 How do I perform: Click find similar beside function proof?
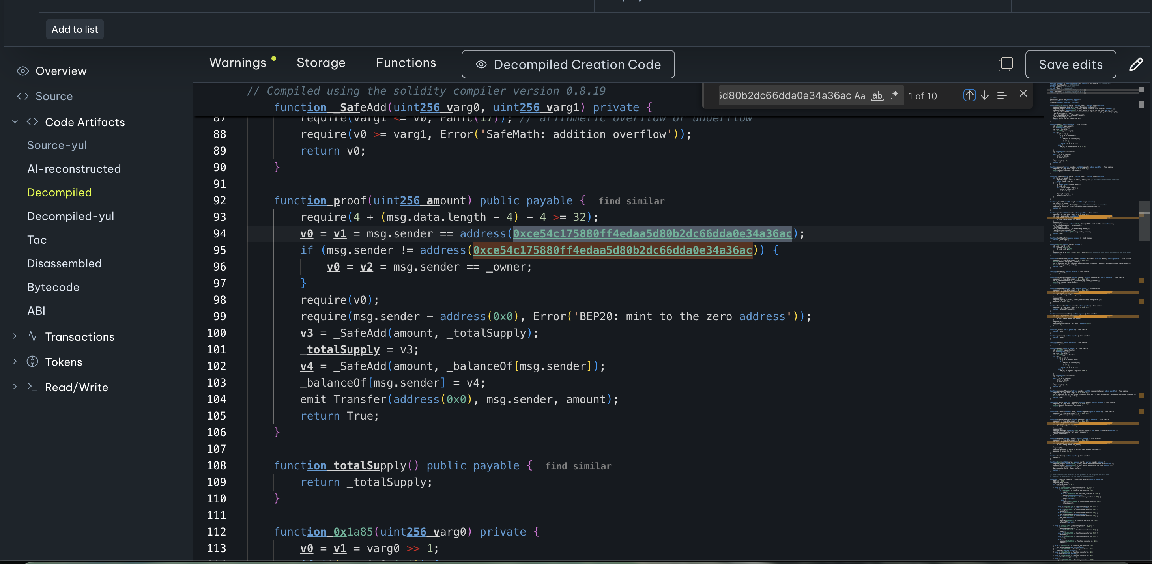pyautogui.click(x=632, y=201)
